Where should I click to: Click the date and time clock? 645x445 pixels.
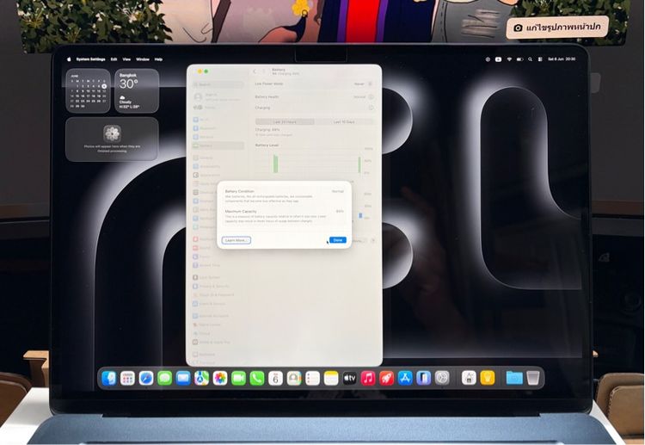pos(562,59)
